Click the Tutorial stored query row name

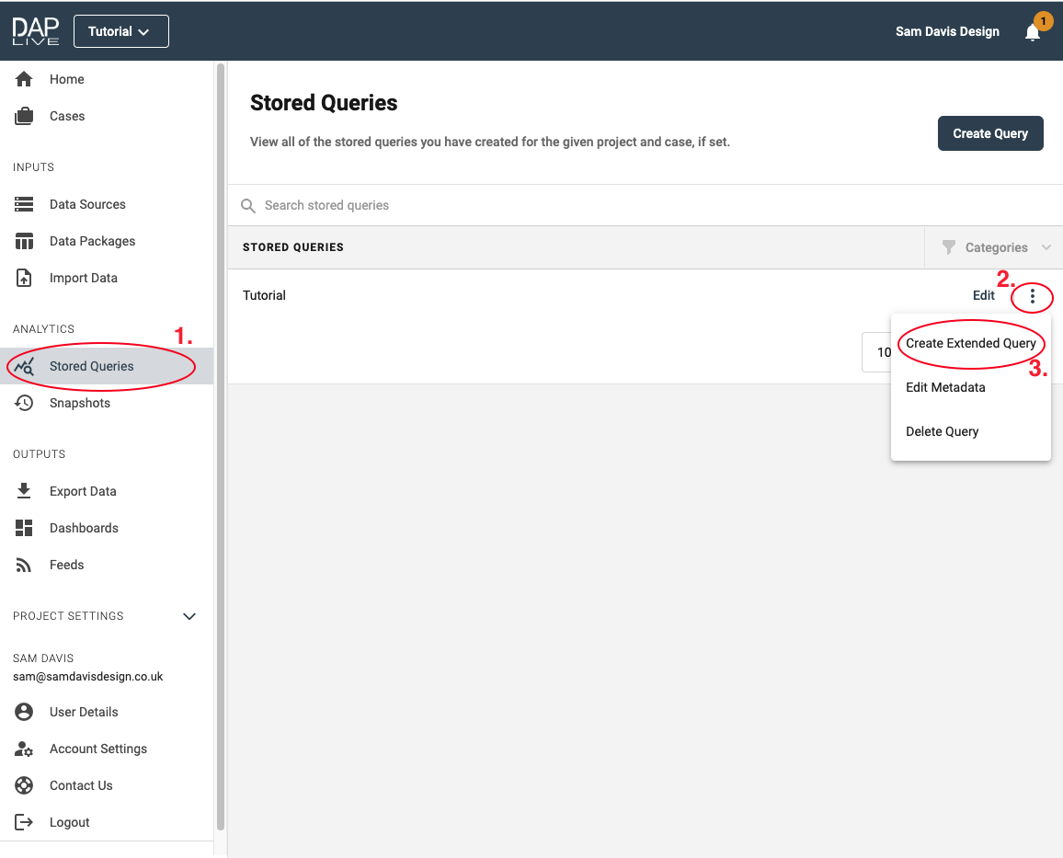point(265,295)
